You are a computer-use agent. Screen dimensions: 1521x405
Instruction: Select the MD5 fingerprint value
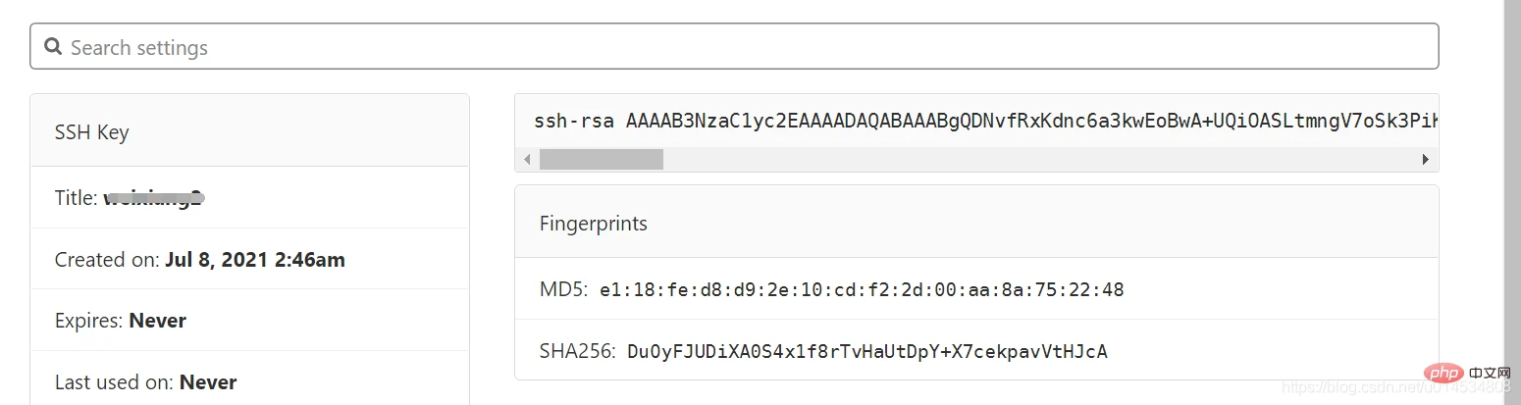coord(862,290)
